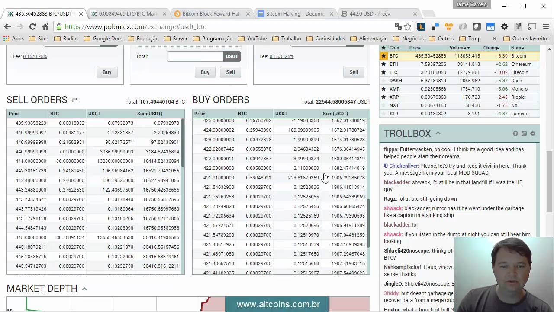554x312 pixels.
Task: Open the Negócios bookmarks folder
Action: (x=408, y=39)
